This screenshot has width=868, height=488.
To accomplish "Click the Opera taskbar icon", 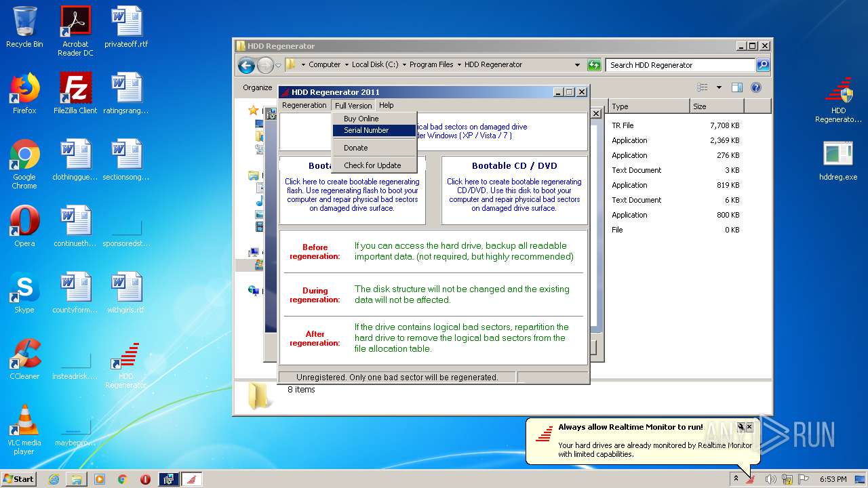I will pos(146,479).
